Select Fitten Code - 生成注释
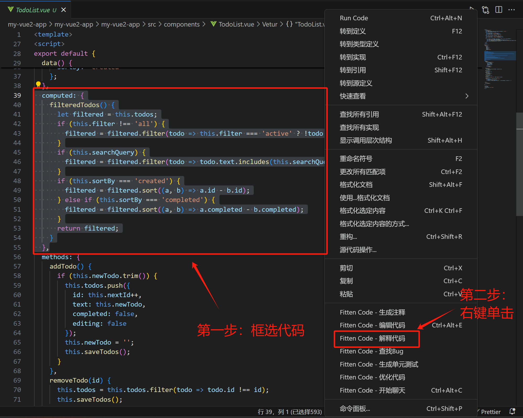Viewport: 523px width, 418px height. point(401,312)
